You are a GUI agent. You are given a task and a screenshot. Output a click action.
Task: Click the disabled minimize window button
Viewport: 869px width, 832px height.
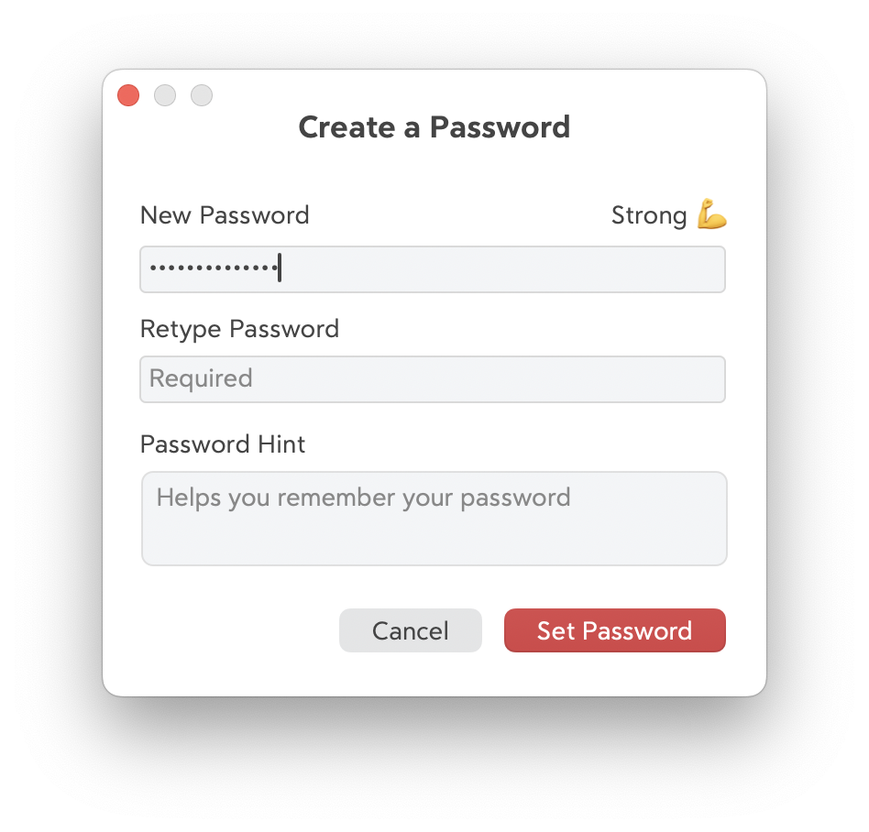[x=165, y=95]
